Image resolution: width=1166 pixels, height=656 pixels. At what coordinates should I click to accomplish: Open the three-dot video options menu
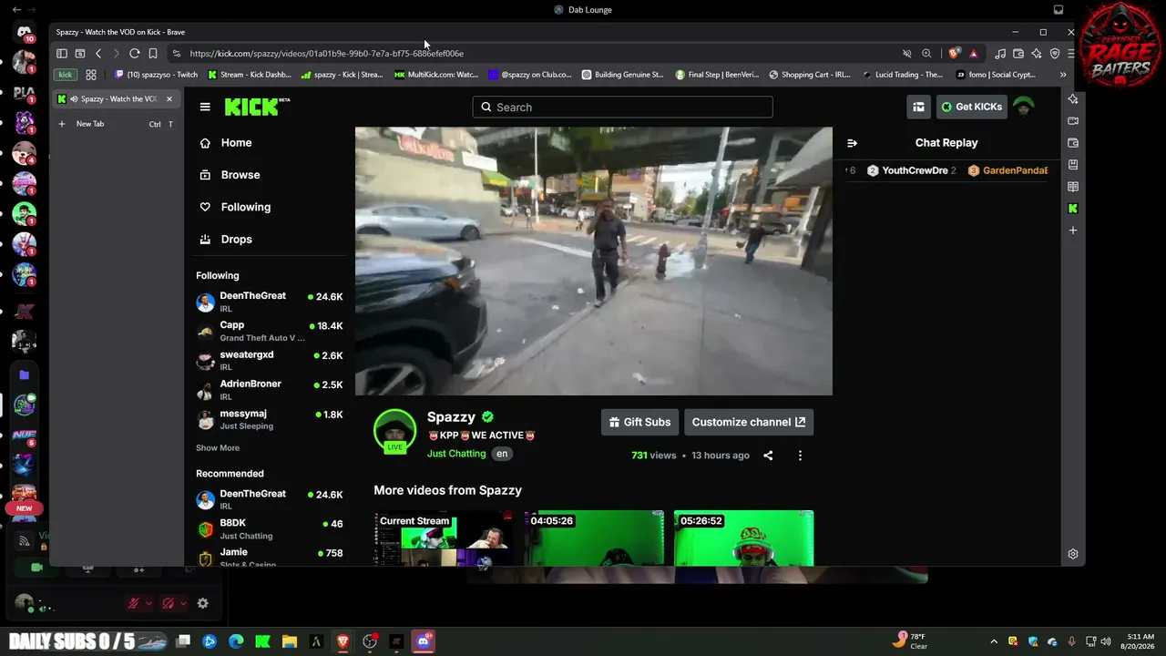coord(800,456)
